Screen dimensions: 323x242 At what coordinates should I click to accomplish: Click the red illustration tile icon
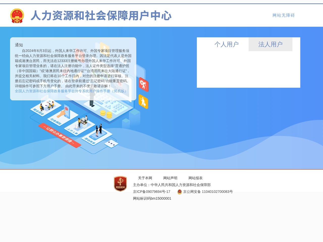tap(144, 85)
